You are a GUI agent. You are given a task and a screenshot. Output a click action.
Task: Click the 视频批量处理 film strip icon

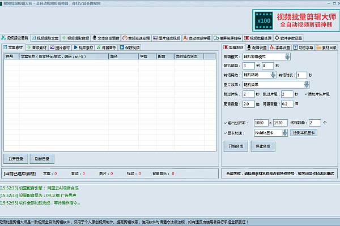(x=246, y=38)
